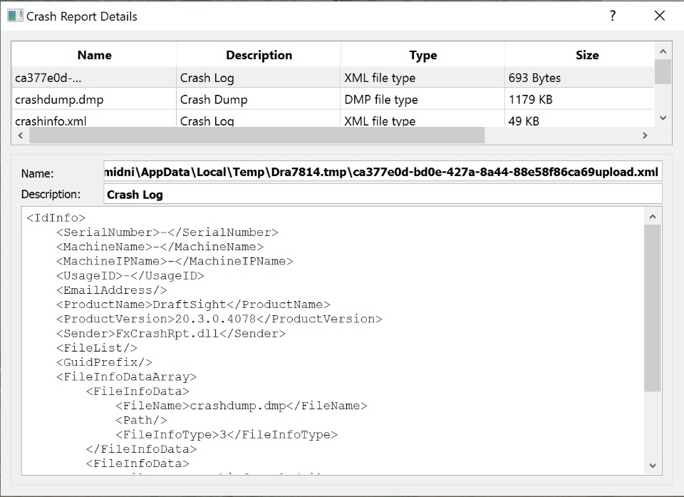This screenshot has width=684, height=497.
Task: Select the crashdump.dmp file row
Action: pyautogui.click(x=94, y=99)
